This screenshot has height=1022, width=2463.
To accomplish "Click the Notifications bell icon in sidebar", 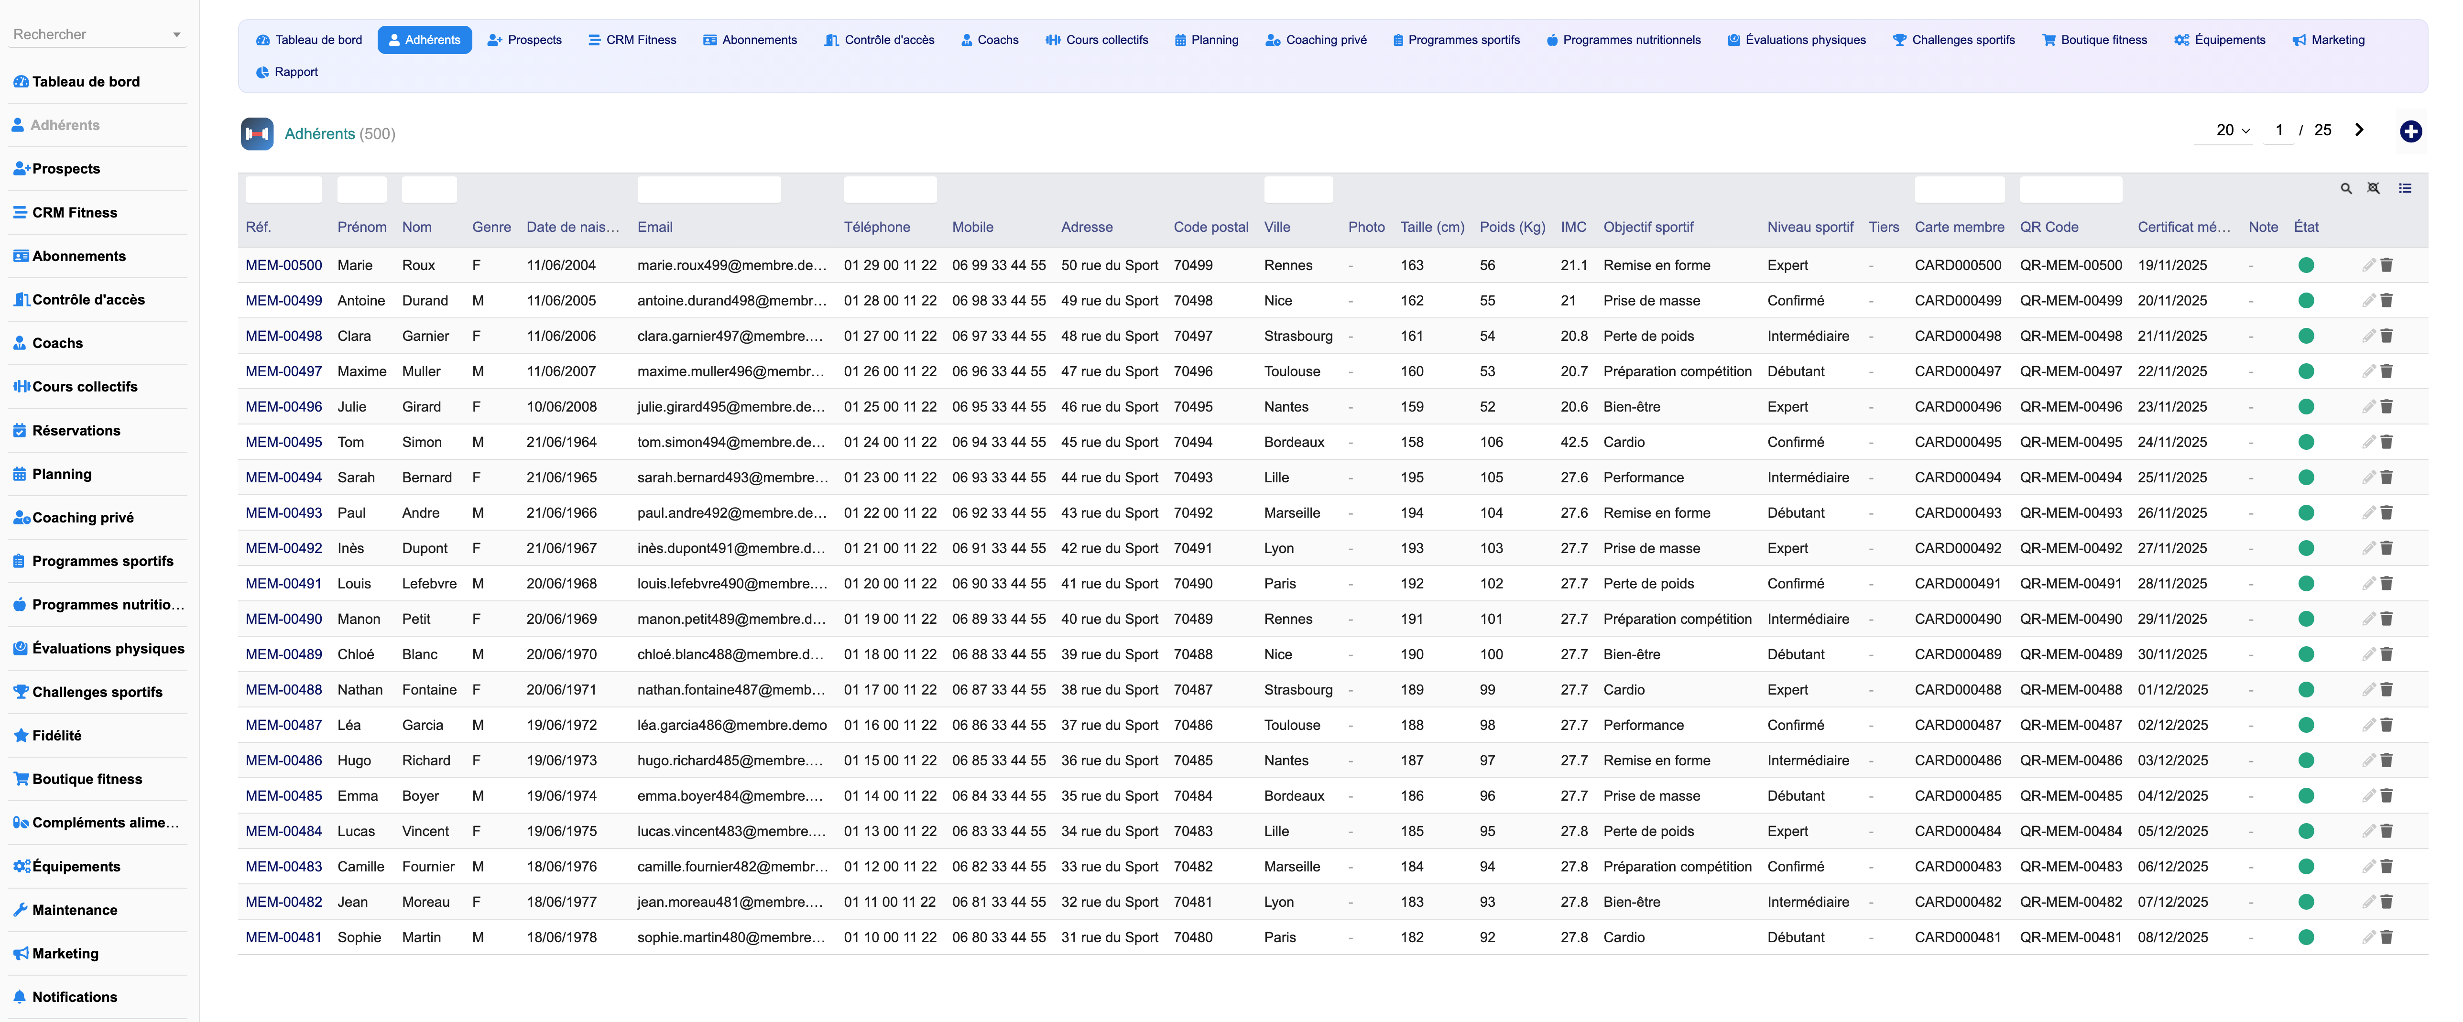I will (20, 996).
